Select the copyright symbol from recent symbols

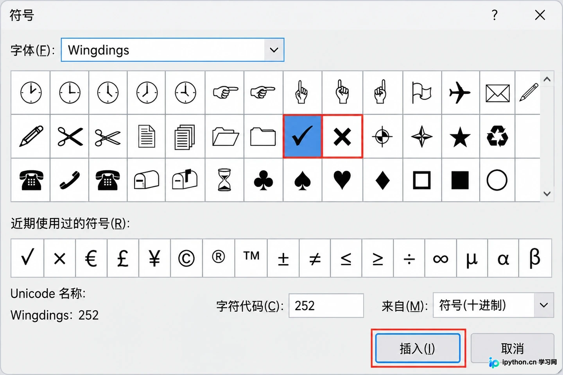point(186,258)
